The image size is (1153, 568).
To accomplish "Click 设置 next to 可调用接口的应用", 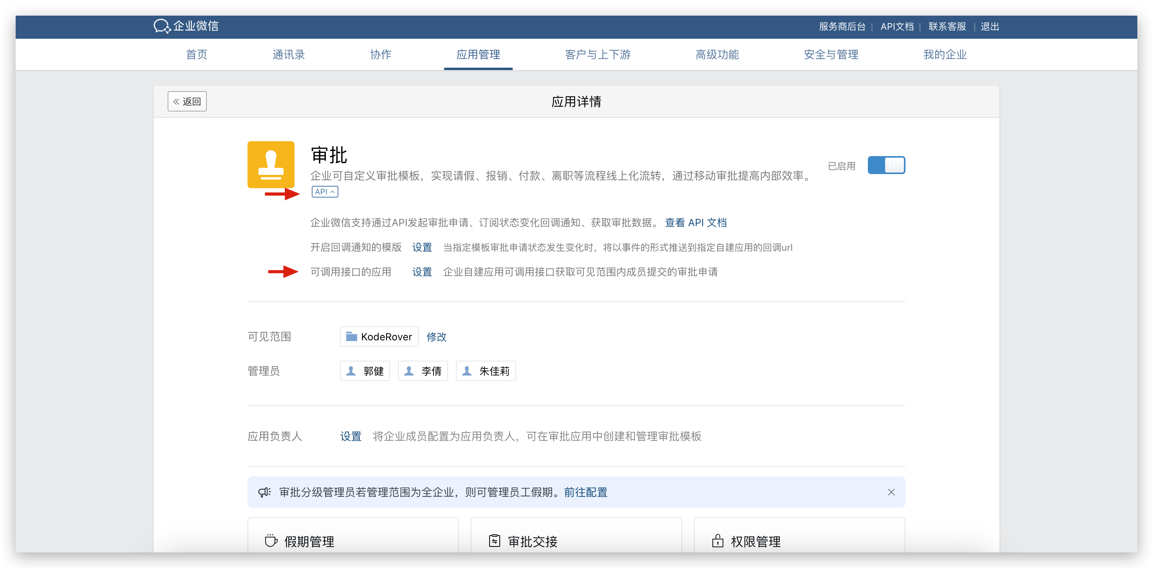I will 422,272.
